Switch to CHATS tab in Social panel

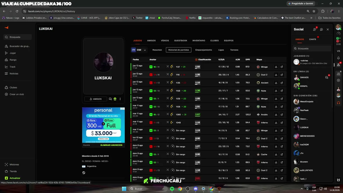coord(312,39)
